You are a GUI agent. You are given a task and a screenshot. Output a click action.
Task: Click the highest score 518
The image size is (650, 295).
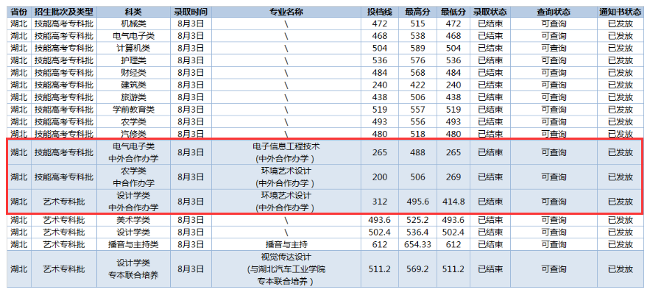point(417,134)
